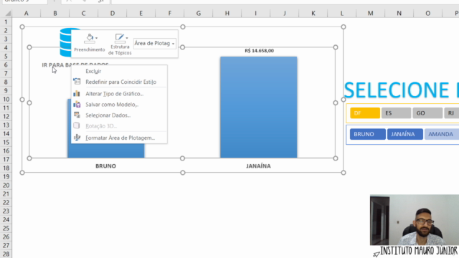Select the DF slicer button
The width and height of the screenshot is (459, 258).
(x=365, y=113)
